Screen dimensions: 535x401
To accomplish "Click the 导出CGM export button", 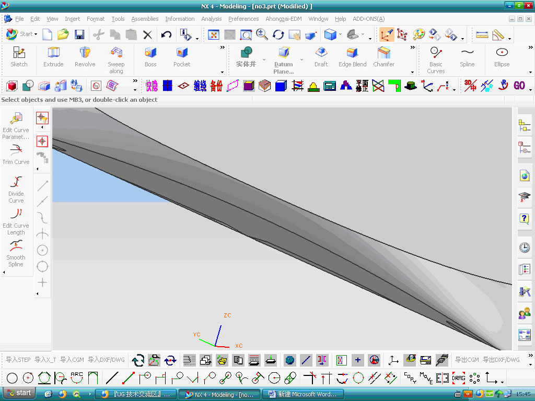I will point(467,359).
